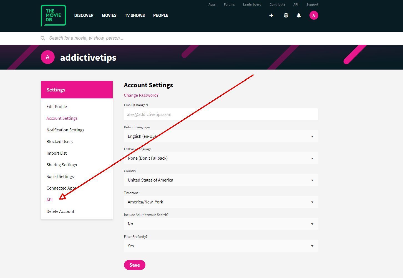Select API in Settings sidebar
Screen dimensions: 403x278
pos(49,200)
